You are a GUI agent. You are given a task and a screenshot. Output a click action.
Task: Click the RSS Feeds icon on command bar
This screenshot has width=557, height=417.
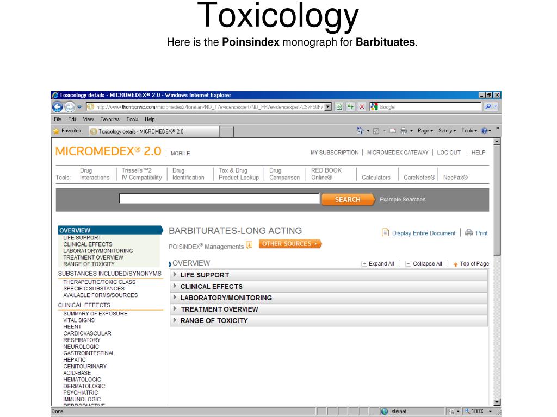point(376,131)
